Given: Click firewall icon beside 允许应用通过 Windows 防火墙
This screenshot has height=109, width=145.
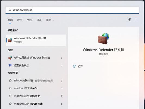Looking at the screenshot, I should coord(10,58).
